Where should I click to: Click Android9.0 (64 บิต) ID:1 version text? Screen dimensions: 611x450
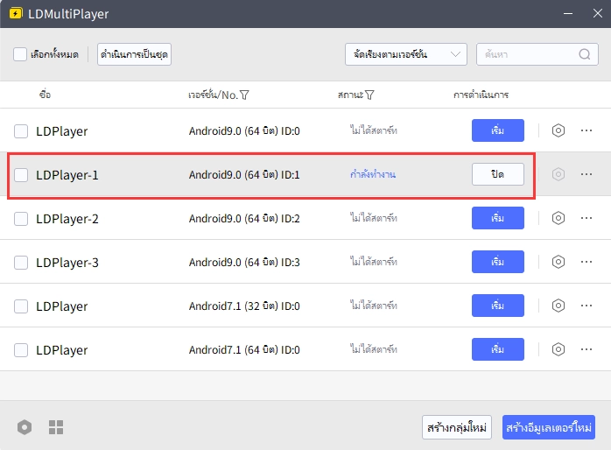point(244,174)
